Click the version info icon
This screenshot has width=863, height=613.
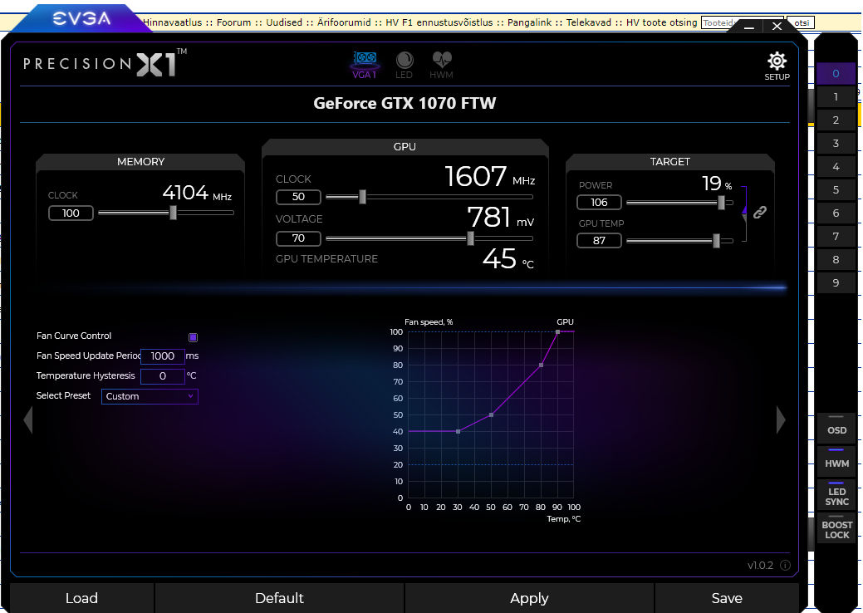click(785, 566)
